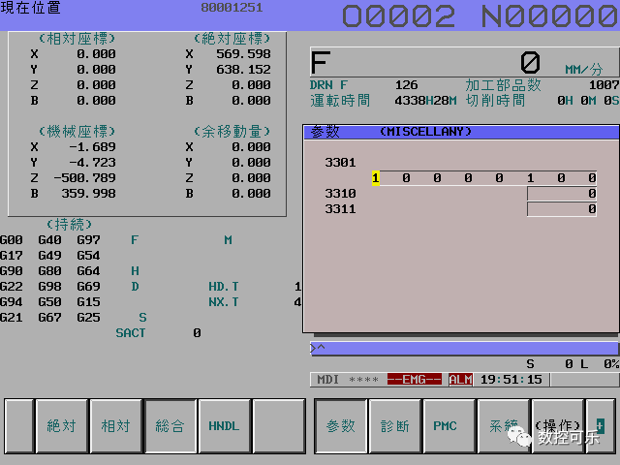Click the red --EMG-- status indicator
Screen dimensions: 620x465
[x=414, y=380]
